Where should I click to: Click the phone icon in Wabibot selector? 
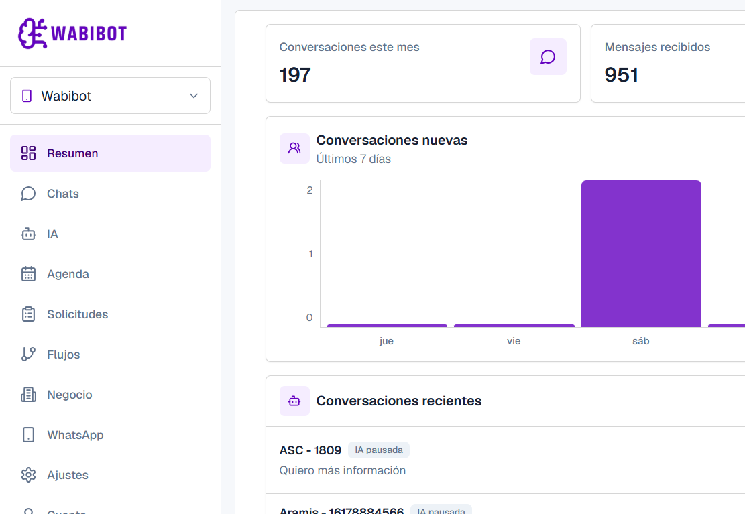pos(27,96)
